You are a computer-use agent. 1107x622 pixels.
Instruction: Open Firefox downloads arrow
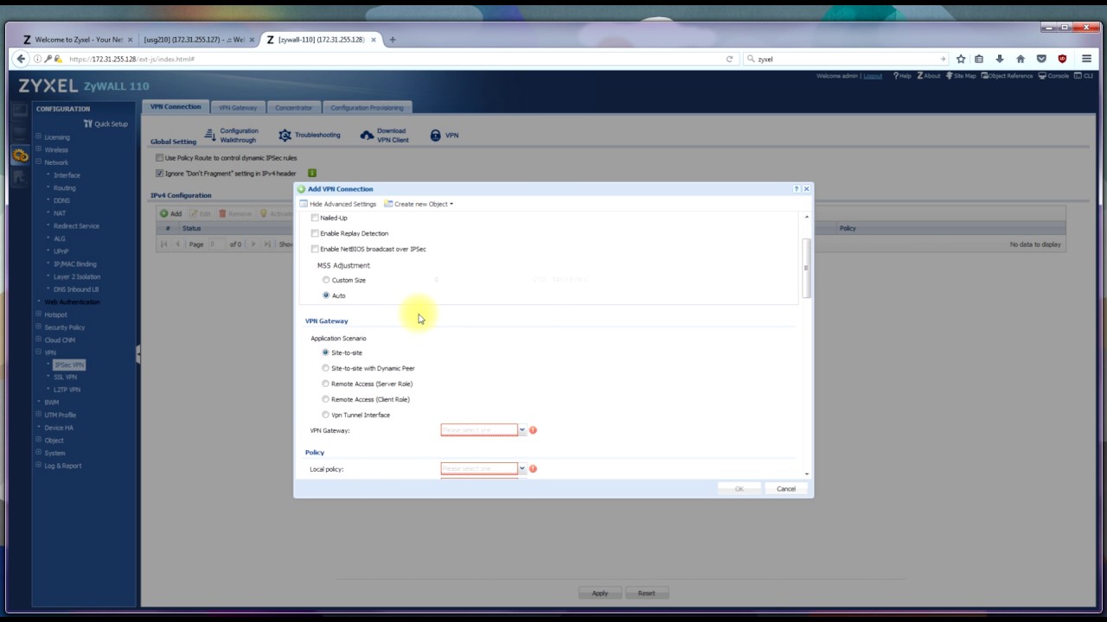point(1000,59)
